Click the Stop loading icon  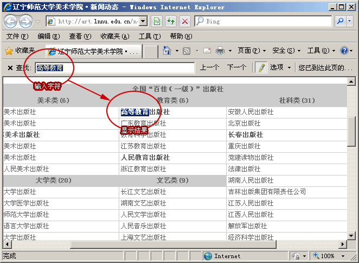coord(184,21)
